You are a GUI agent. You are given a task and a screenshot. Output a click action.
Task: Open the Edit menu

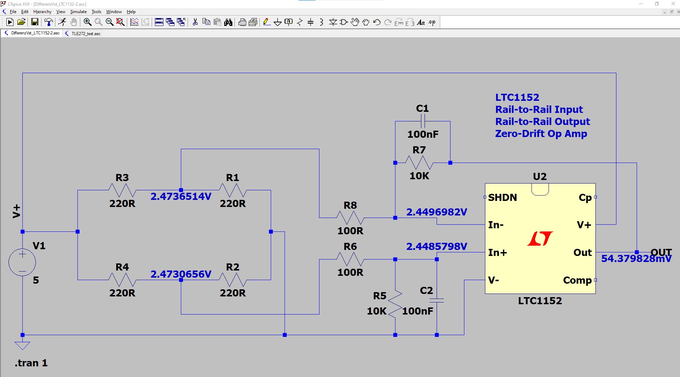pyautogui.click(x=25, y=12)
